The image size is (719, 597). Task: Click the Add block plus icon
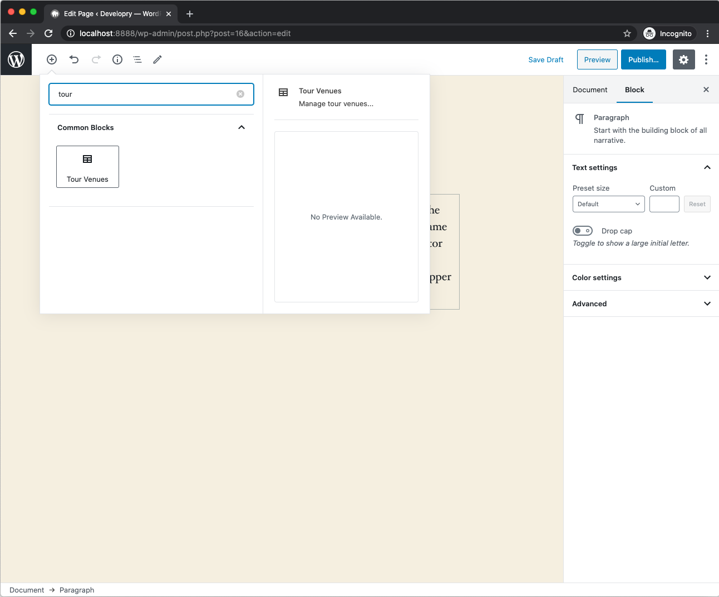[52, 59]
